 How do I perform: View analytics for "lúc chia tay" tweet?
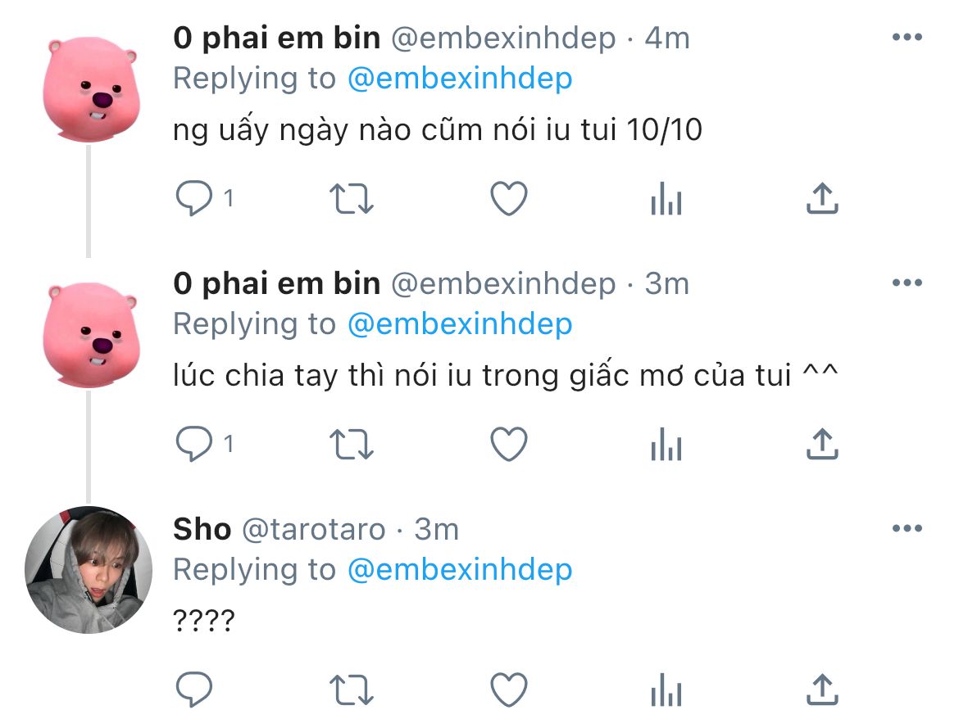666,444
